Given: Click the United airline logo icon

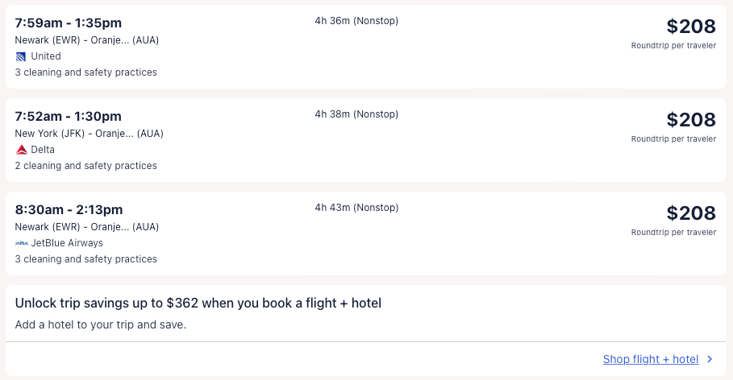Looking at the screenshot, I should pyautogui.click(x=21, y=56).
